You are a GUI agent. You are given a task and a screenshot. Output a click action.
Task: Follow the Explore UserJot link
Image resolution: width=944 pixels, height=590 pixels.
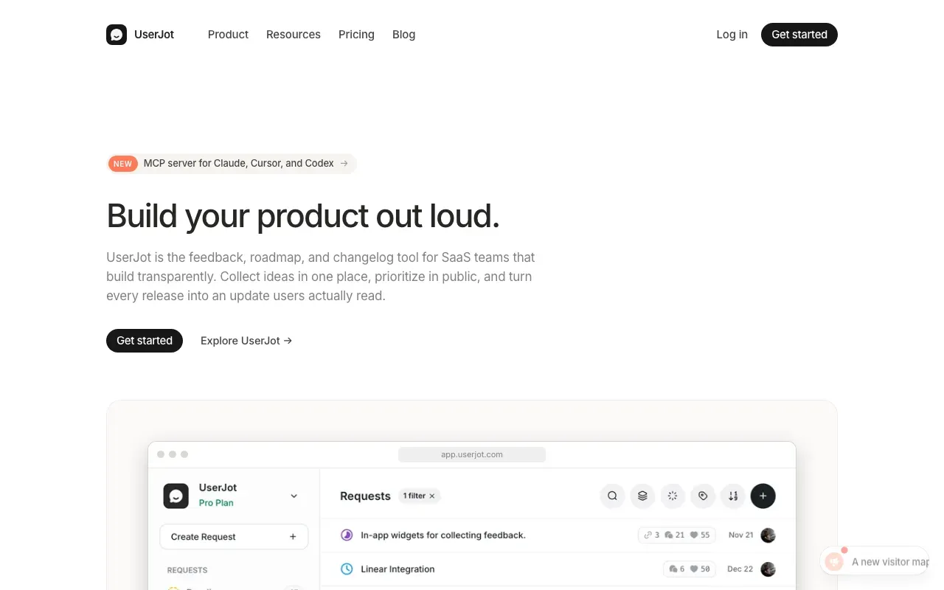[x=246, y=341]
